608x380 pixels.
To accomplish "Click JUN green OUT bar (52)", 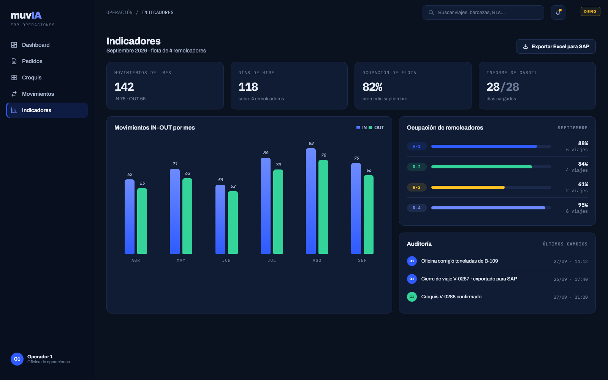I will click(x=233, y=222).
